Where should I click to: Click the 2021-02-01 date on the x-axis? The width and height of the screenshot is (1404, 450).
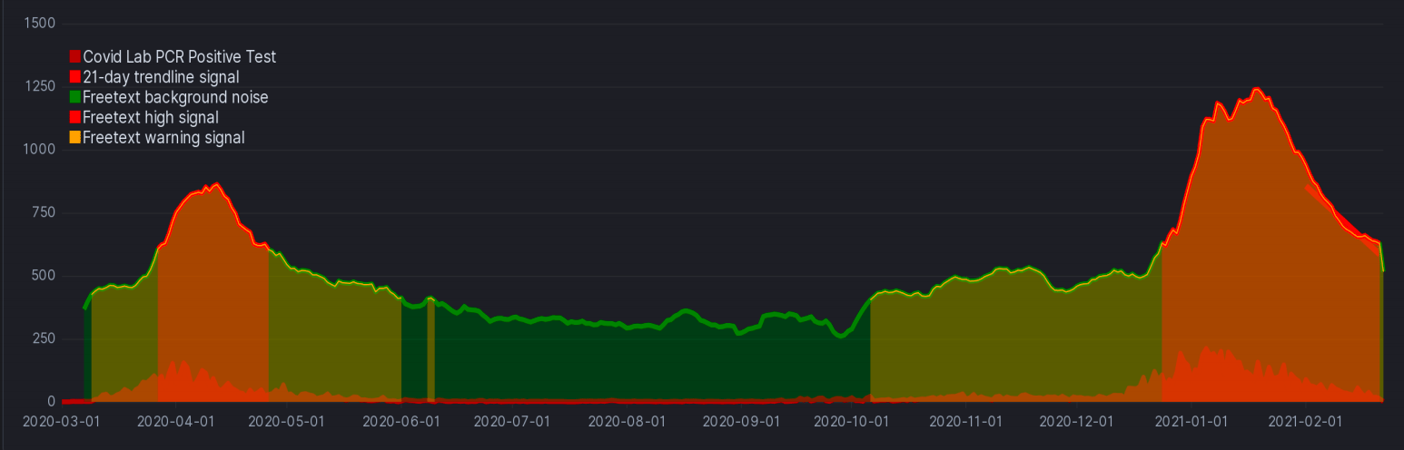tap(1305, 422)
